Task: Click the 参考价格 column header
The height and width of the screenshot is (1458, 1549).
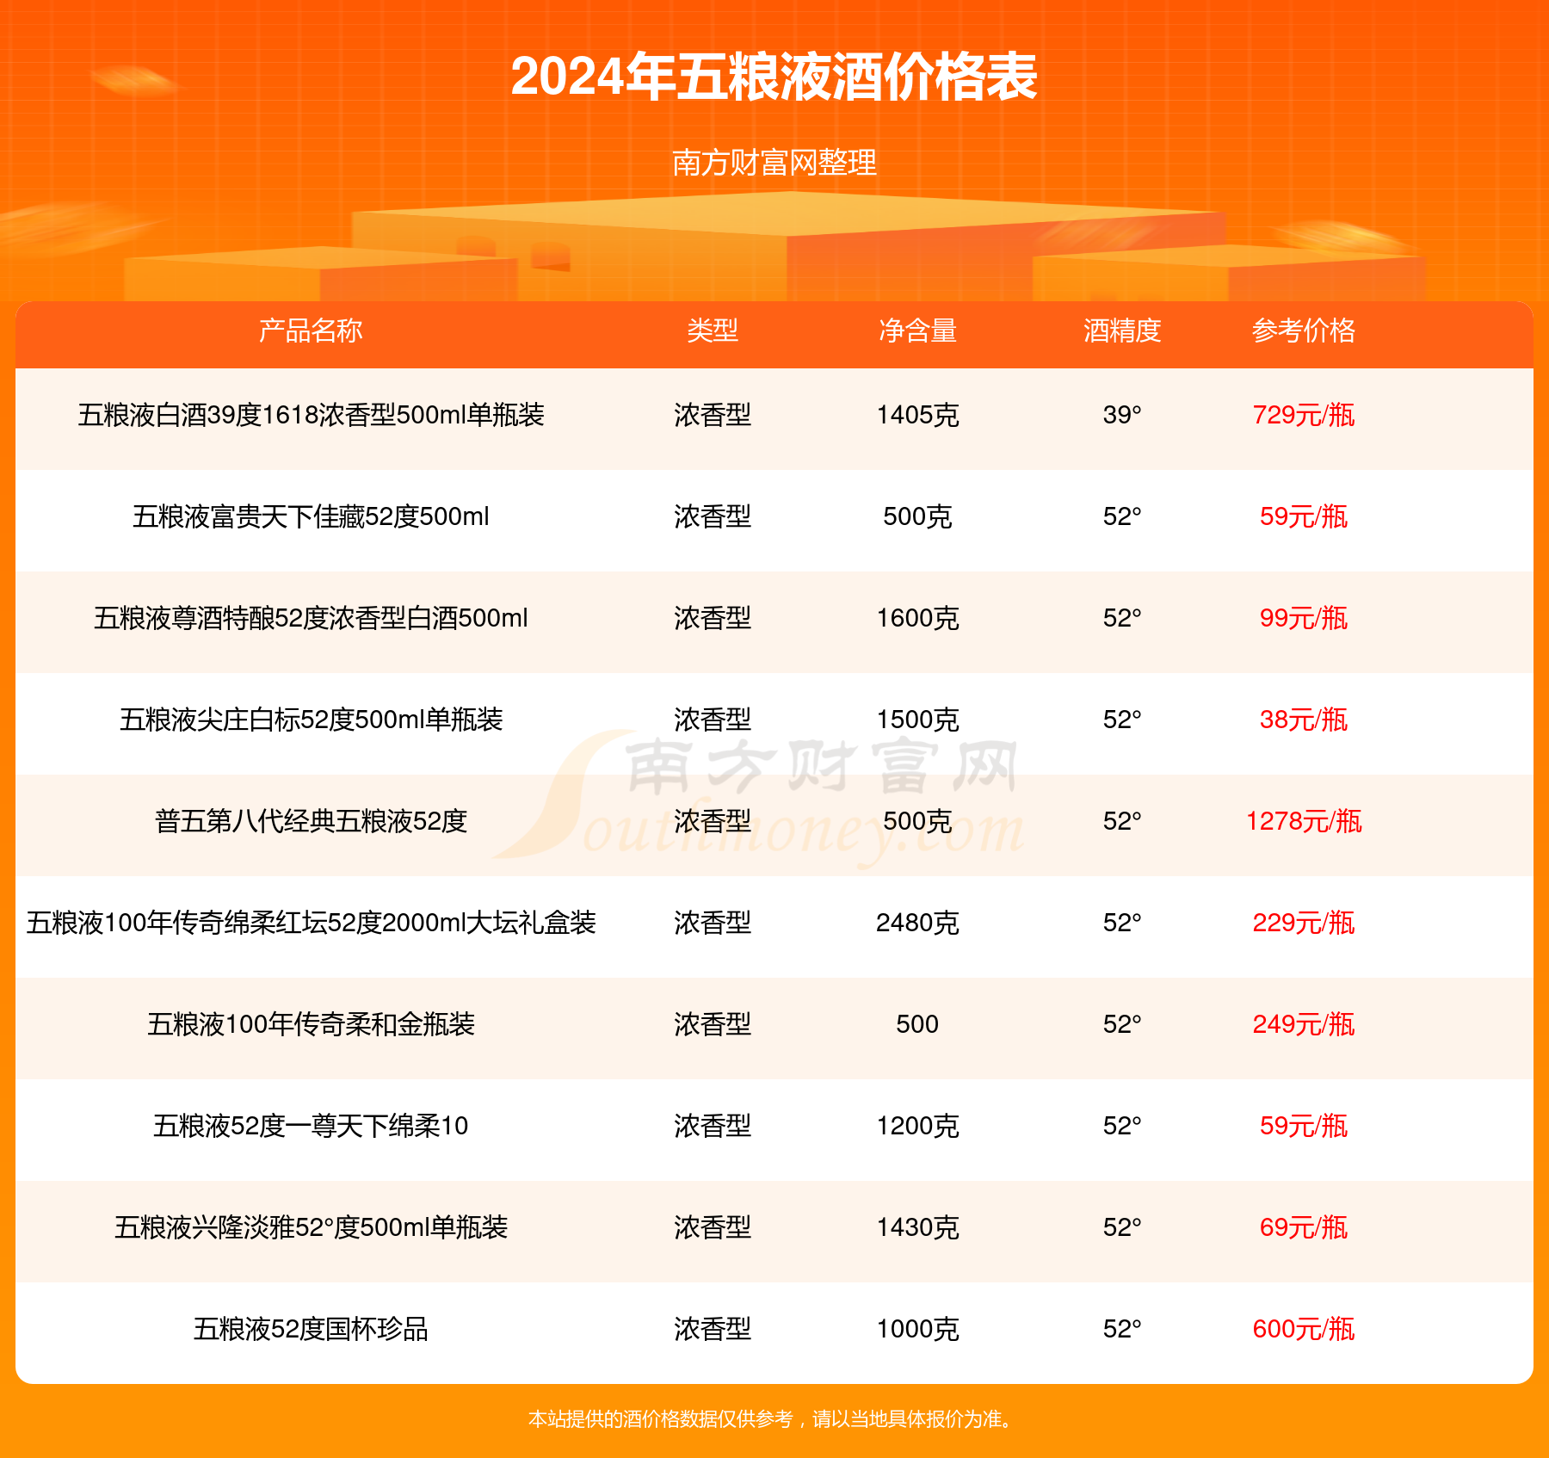Action: click(x=1303, y=331)
